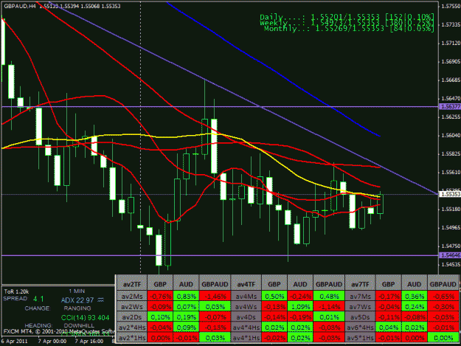The width and height of the screenshot is (461, 346).
Task: Click the 0,50% cell in av4Ms row
Action: point(274,297)
